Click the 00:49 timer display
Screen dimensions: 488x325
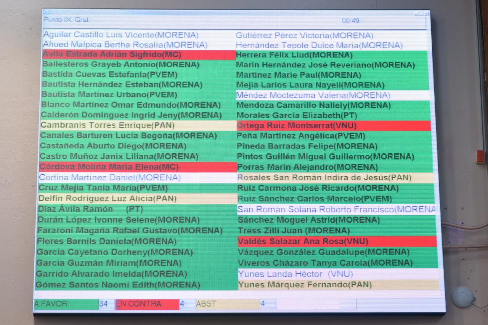350,21
